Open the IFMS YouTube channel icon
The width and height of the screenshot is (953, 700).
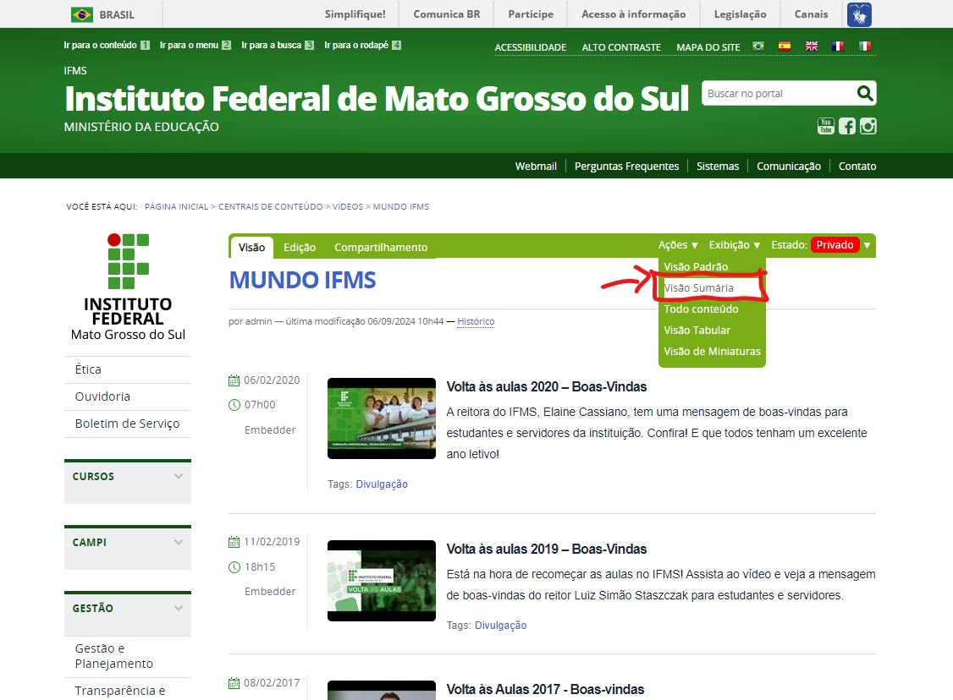(825, 125)
